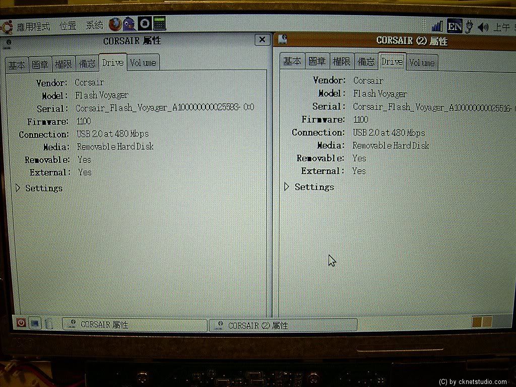Viewport: 516px width, 387px height.
Task: Click Removable Hard Disk in CORSAIR window
Action: tap(115, 147)
